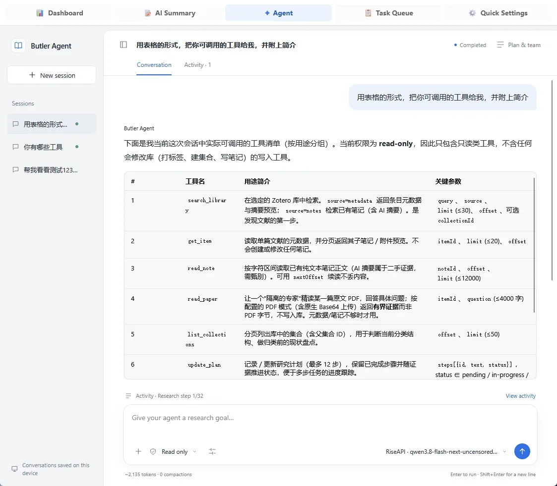The image size is (557, 486).
Task: Open session 帮我看看测试123...
Action: 52,170
